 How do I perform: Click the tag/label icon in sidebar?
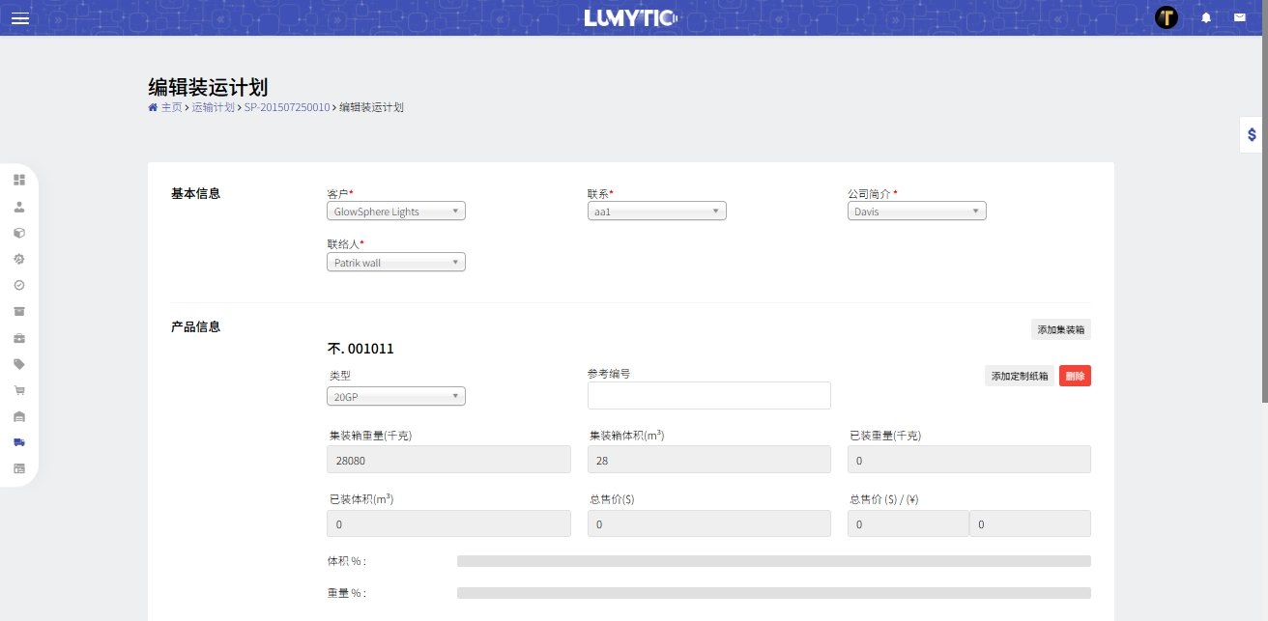click(19, 364)
